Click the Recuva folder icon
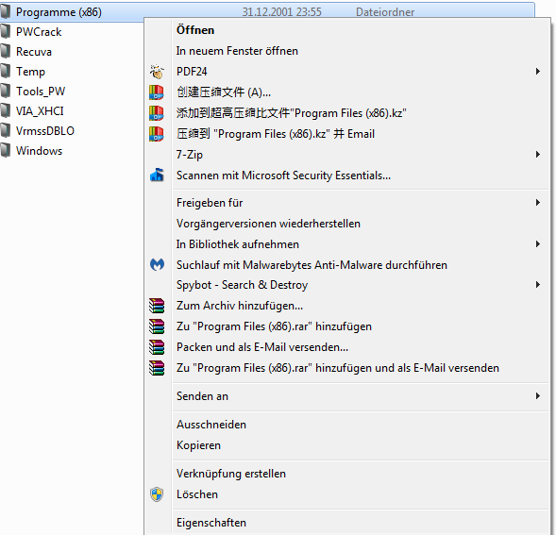The height and width of the screenshot is (535, 556). coord(6,51)
